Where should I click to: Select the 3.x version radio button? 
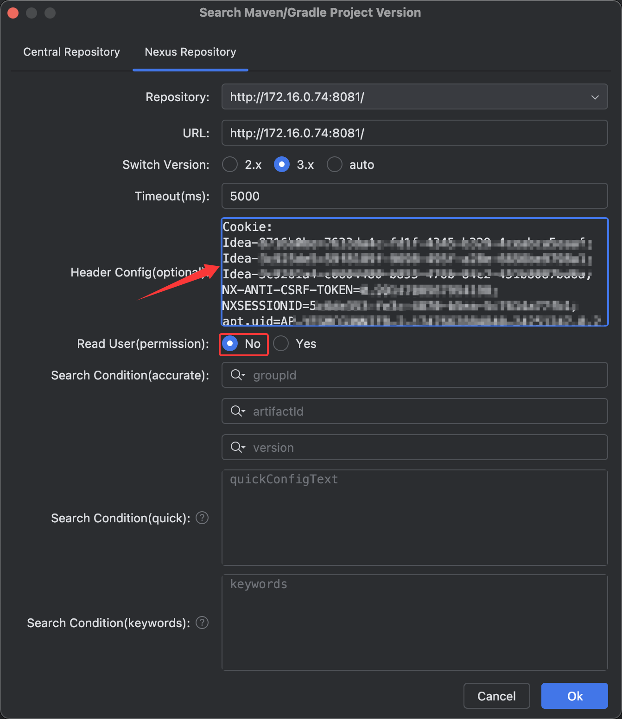(x=282, y=165)
